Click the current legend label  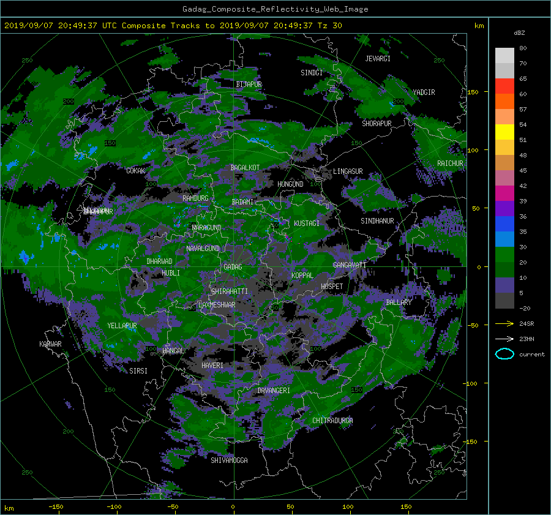point(532,355)
